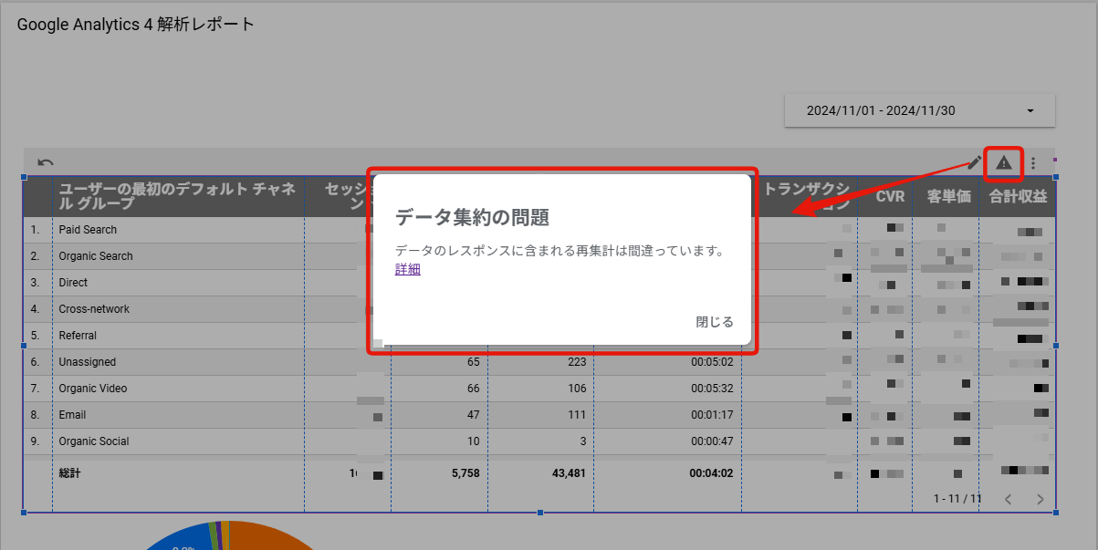Click the 00:04:02 total duration
The height and width of the screenshot is (550, 1098).
(x=711, y=473)
